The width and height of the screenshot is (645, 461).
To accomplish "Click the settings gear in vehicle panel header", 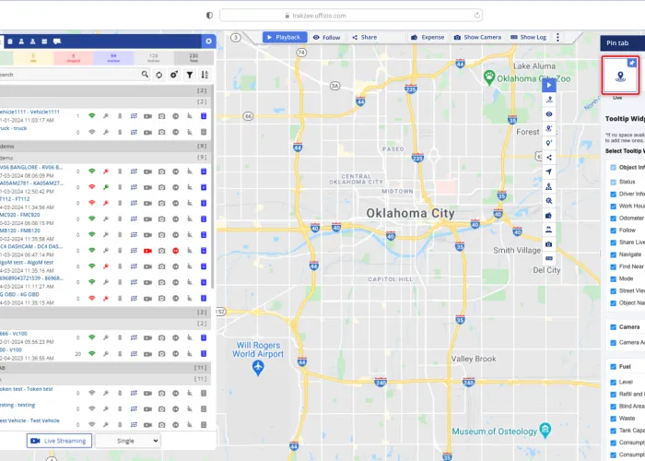I will (208, 41).
